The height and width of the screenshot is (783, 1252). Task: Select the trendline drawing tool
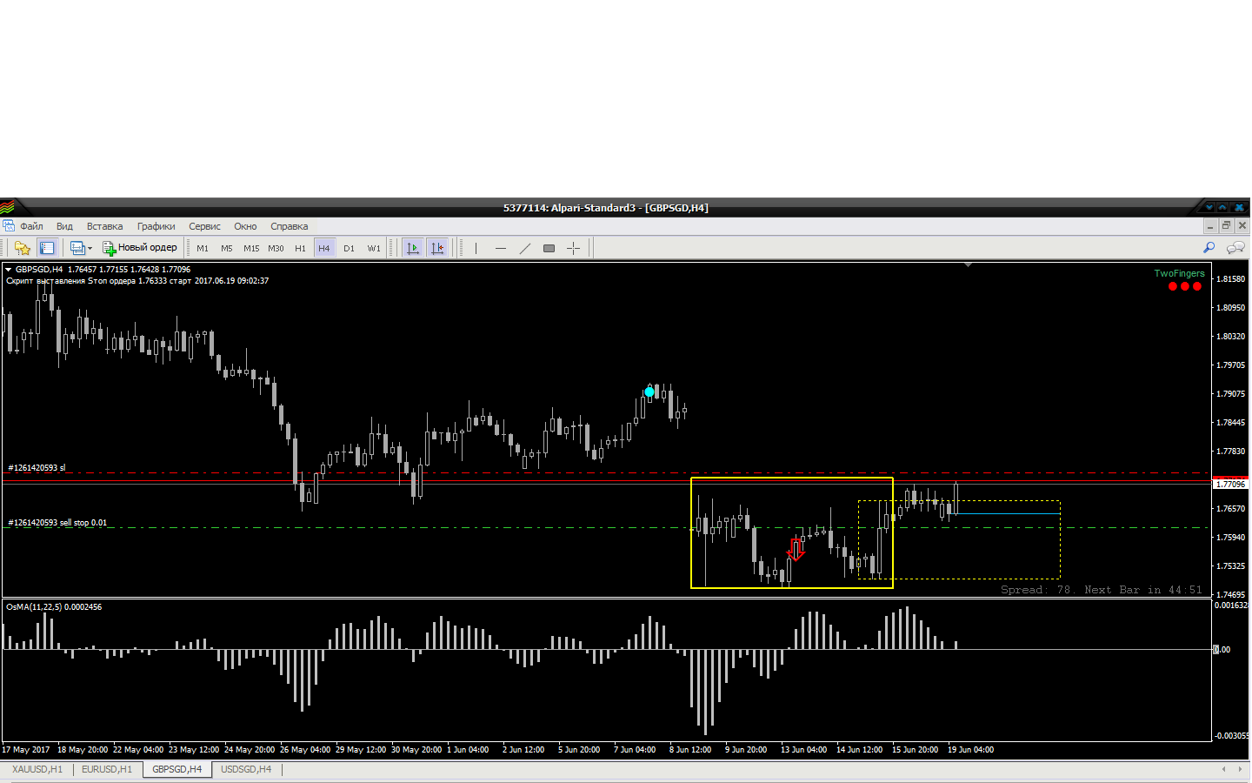click(525, 248)
